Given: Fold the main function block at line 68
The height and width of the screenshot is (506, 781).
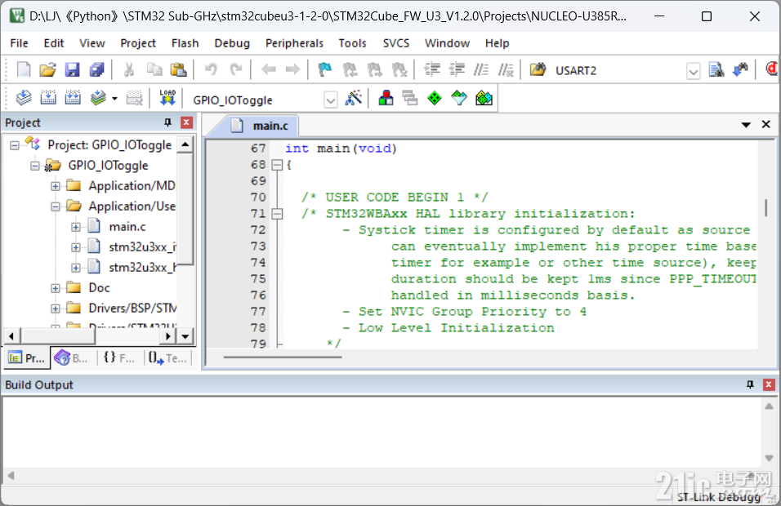Looking at the screenshot, I should (x=277, y=165).
